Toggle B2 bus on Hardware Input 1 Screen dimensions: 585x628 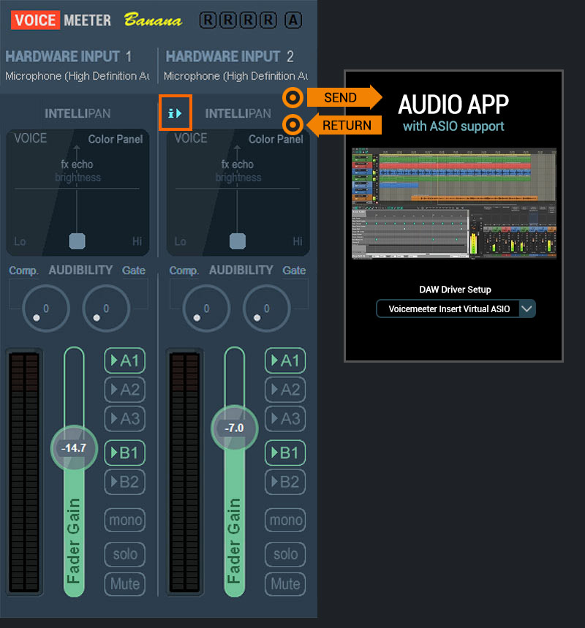click(x=124, y=482)
